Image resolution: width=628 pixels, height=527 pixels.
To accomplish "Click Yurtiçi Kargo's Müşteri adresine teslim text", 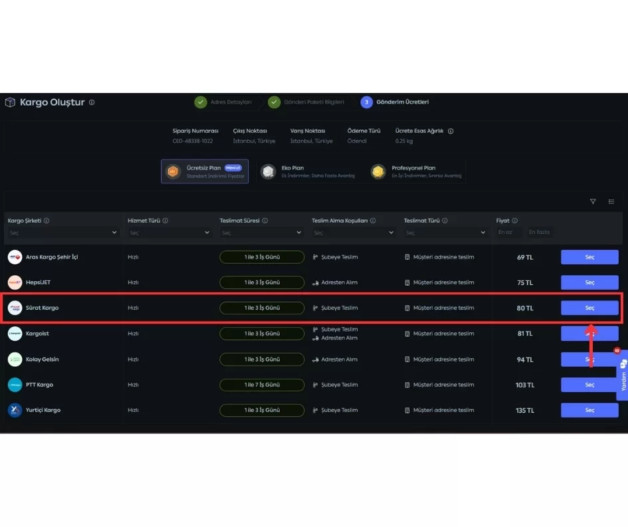I will click(443, 410).
